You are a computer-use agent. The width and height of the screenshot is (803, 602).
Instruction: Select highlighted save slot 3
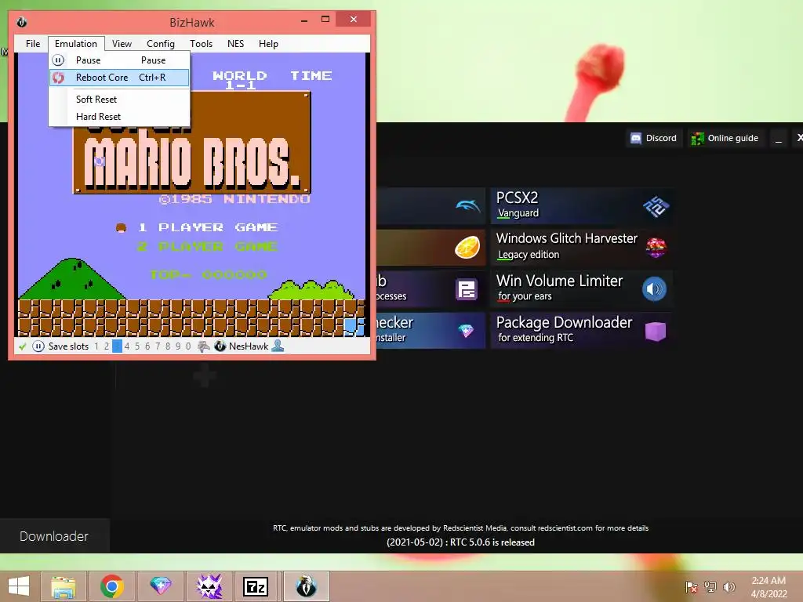(x=117, y=346)
